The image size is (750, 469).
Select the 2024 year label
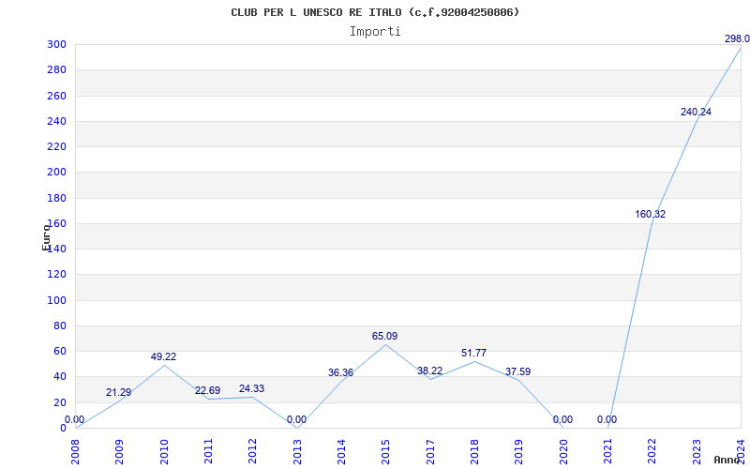tap(740, 450)
